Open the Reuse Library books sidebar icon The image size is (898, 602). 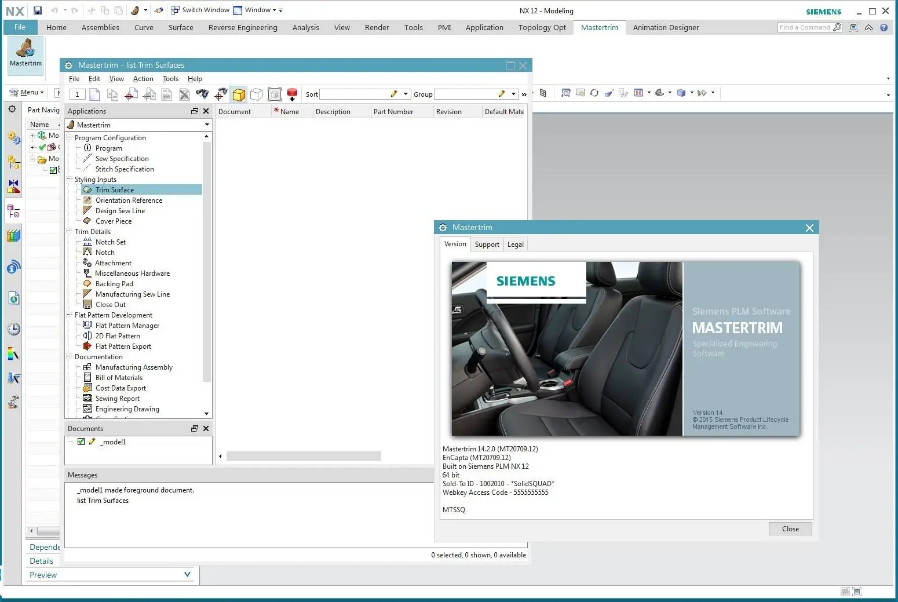(13, 235)
